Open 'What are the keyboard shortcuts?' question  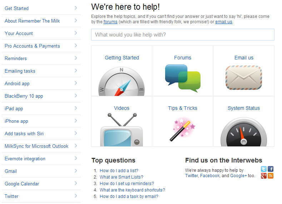click(132, 190)
